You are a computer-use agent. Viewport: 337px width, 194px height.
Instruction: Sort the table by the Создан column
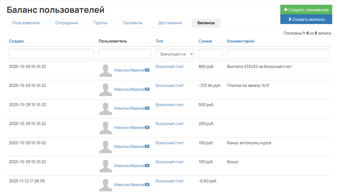[16, 41]
